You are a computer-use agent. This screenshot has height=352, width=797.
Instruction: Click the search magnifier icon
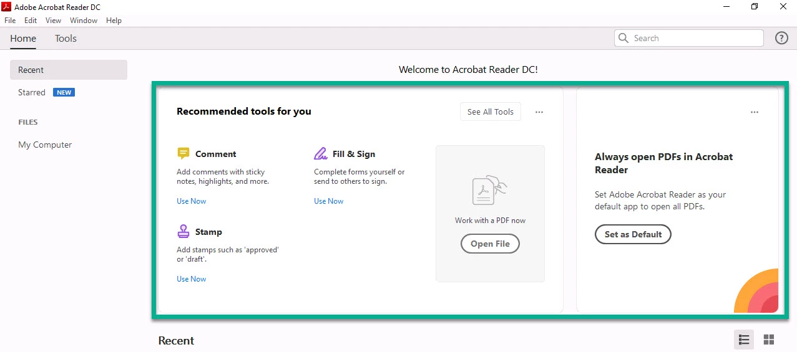[x=623, y=38]
